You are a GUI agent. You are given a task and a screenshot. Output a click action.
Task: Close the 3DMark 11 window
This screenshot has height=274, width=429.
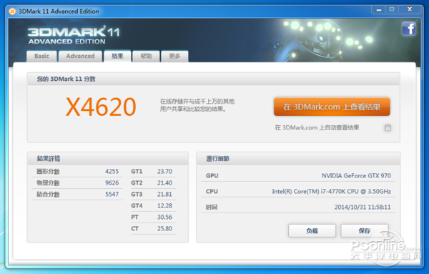[x=410, y=9]
